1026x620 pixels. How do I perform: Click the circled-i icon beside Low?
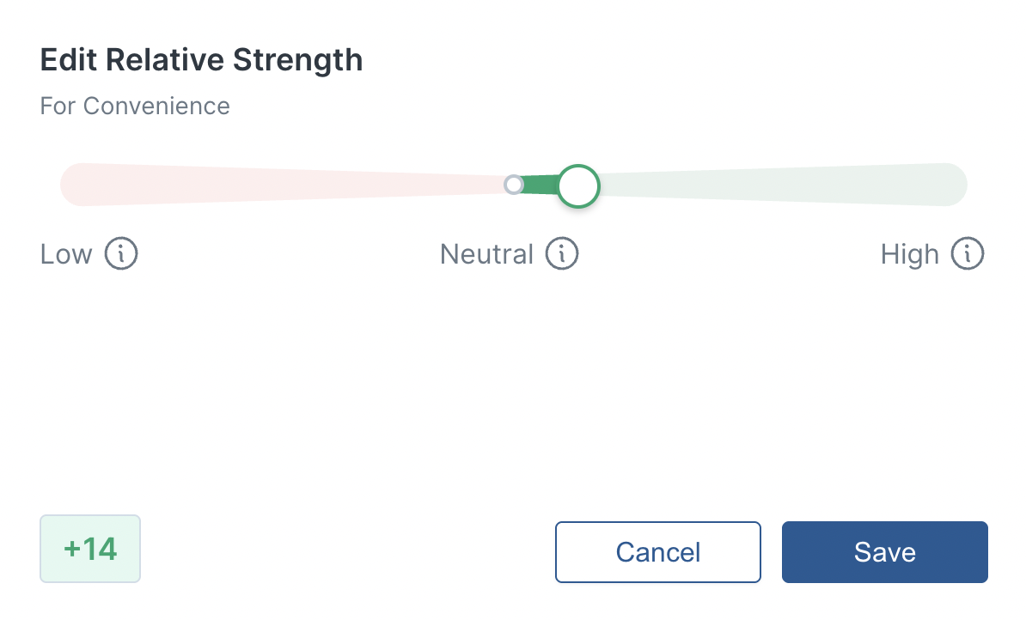(123, 253)
